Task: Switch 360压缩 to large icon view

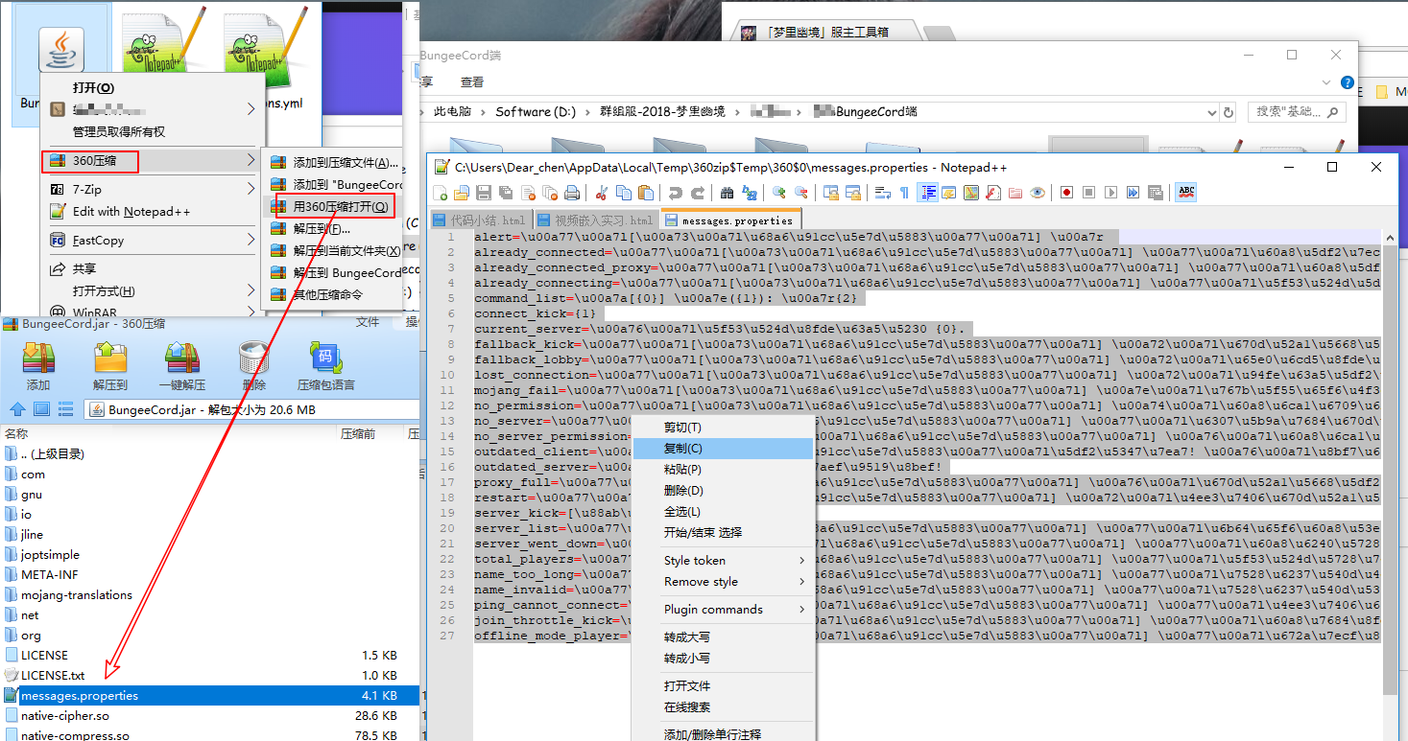Action: click(41, 409)
